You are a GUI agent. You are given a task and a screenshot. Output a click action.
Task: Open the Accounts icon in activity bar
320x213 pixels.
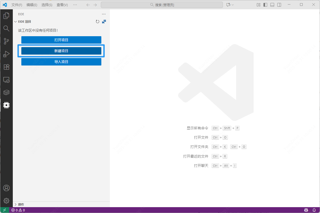6,188
